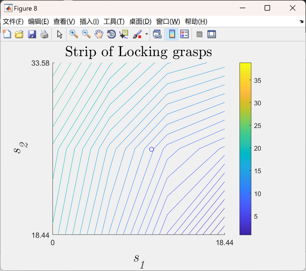Toggle the Insert Colorbar button

172,34
